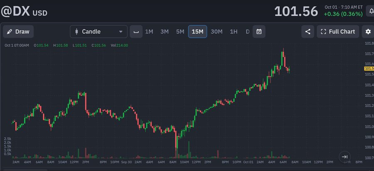Screen dimensions: 374x171
Task: Open the Candle chart type dropdown
Action: coord(99,31)
